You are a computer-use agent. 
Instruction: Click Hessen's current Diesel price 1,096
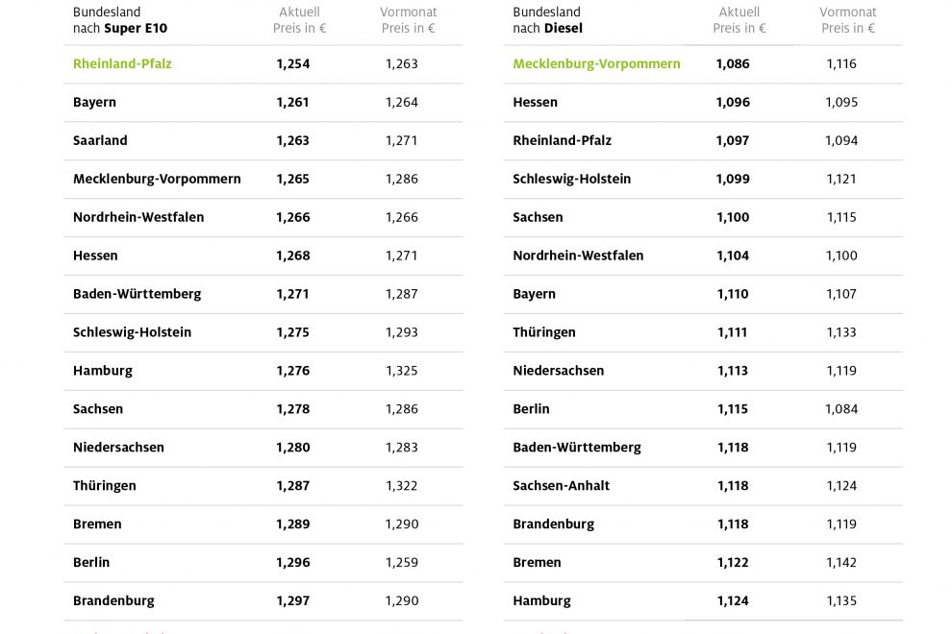tap(733, 102)
